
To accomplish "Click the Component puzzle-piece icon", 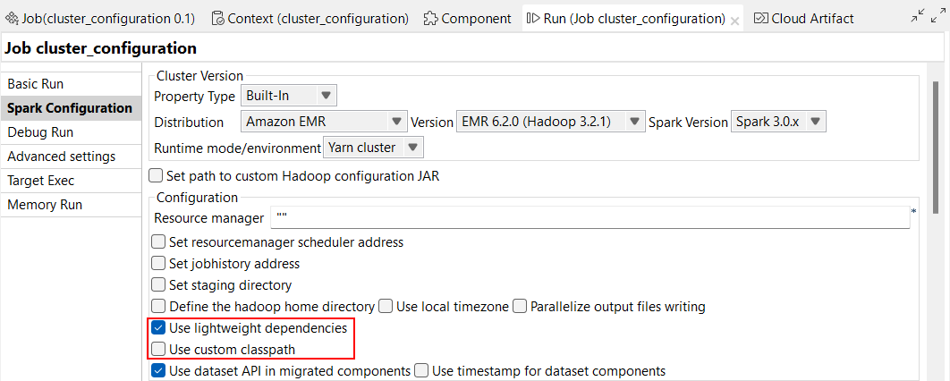I will [x=430, y=18].
